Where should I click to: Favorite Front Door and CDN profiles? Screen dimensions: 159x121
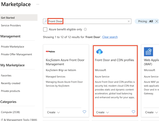coord(133,112)
